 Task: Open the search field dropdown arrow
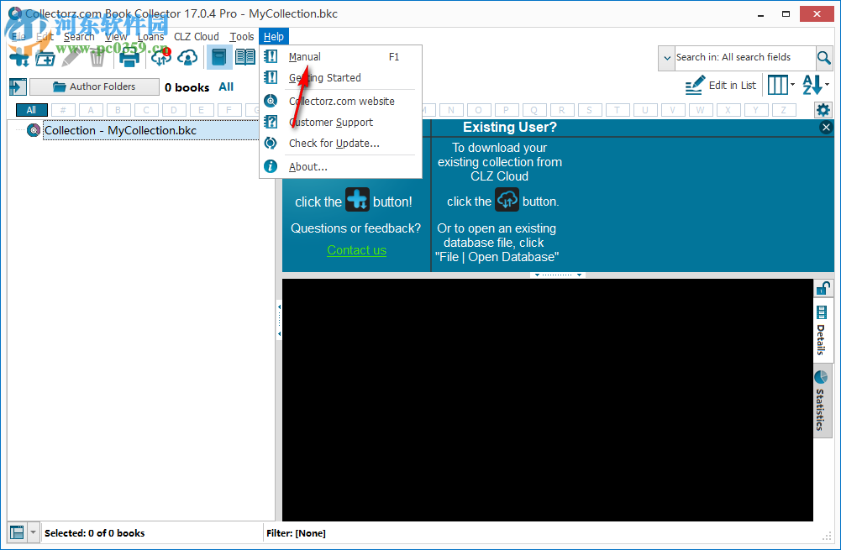point(667,58)
